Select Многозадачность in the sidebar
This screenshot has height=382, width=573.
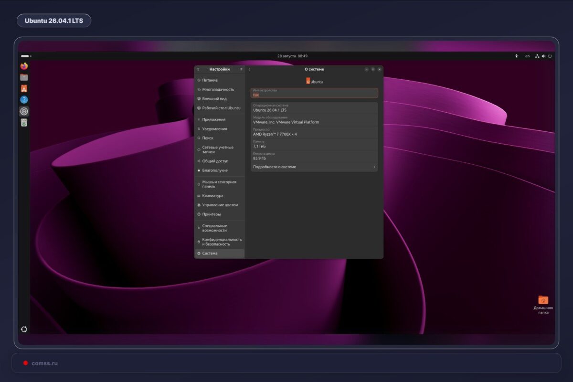point(220,89)
